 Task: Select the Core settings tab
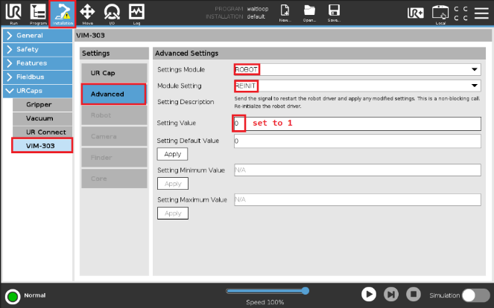coord(114,179)
